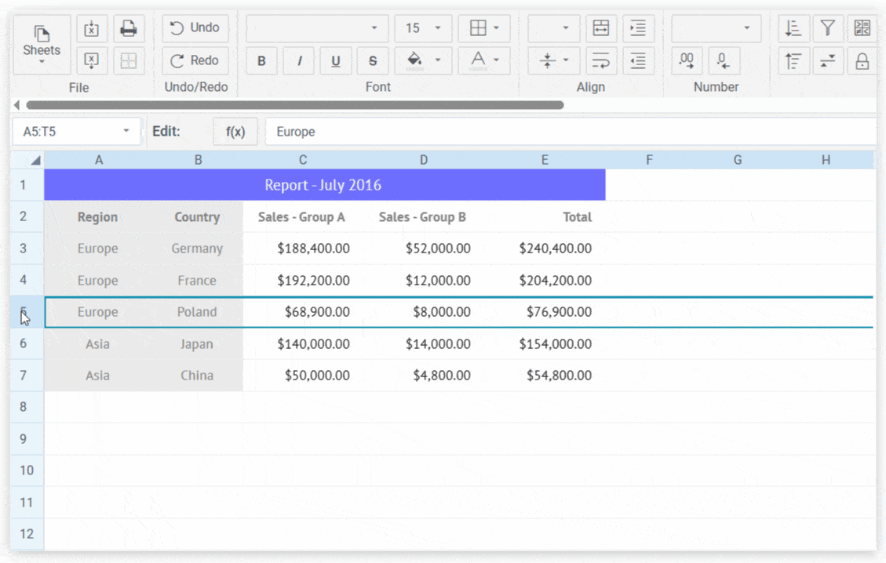Click the merge cells icon
The image size is (886, 563).
click(x=601, y=29)
